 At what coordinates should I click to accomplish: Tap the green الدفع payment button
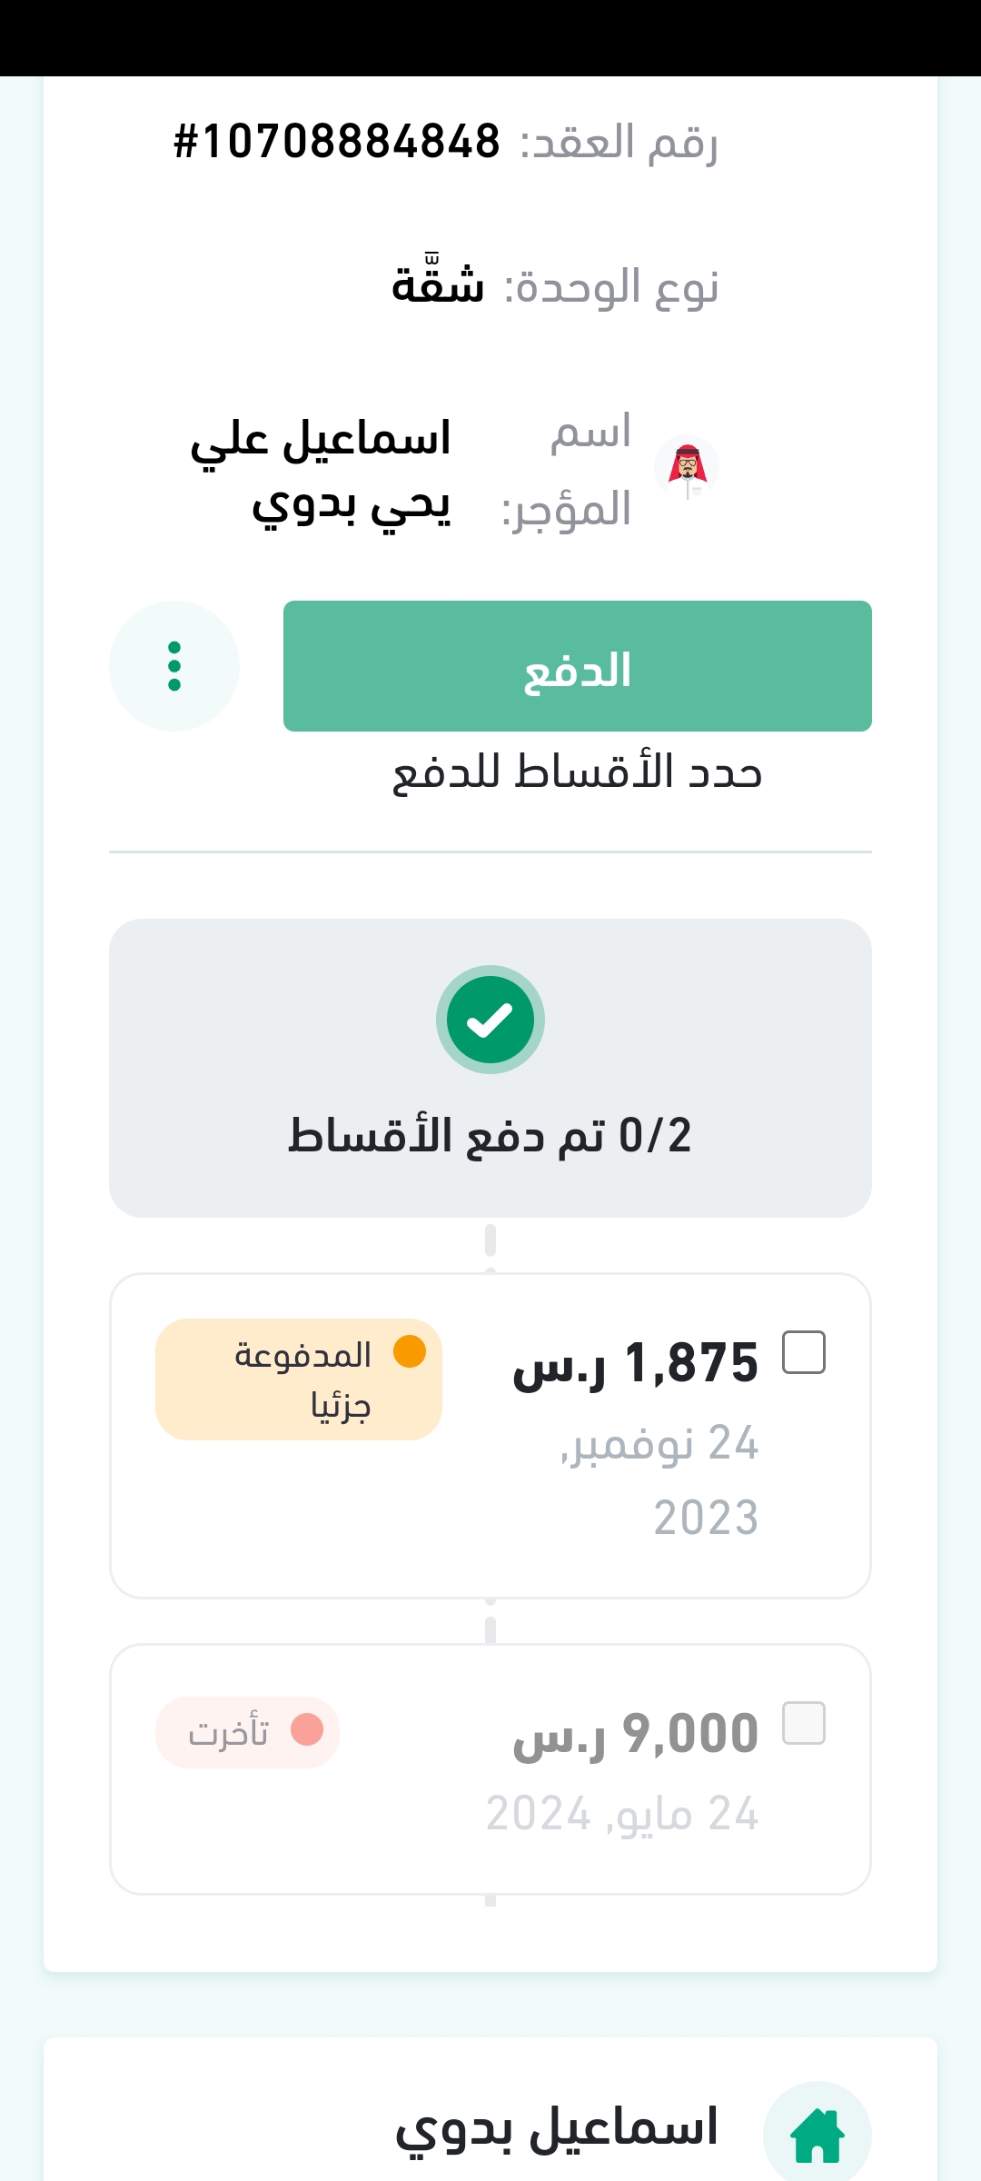(x=577, y=666)
